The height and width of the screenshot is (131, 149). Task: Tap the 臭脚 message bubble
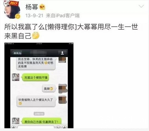(49, 88)
